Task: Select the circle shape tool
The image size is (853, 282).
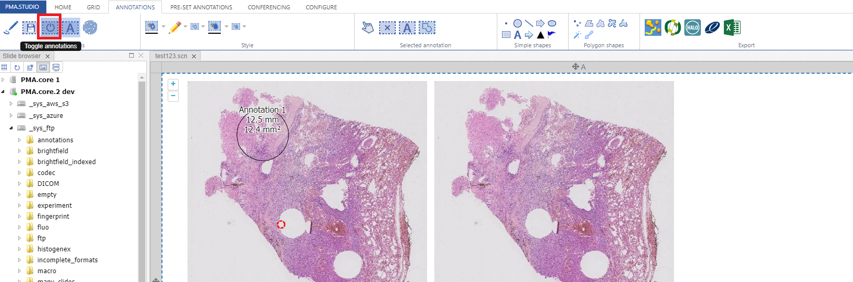Action: (518, 23)
